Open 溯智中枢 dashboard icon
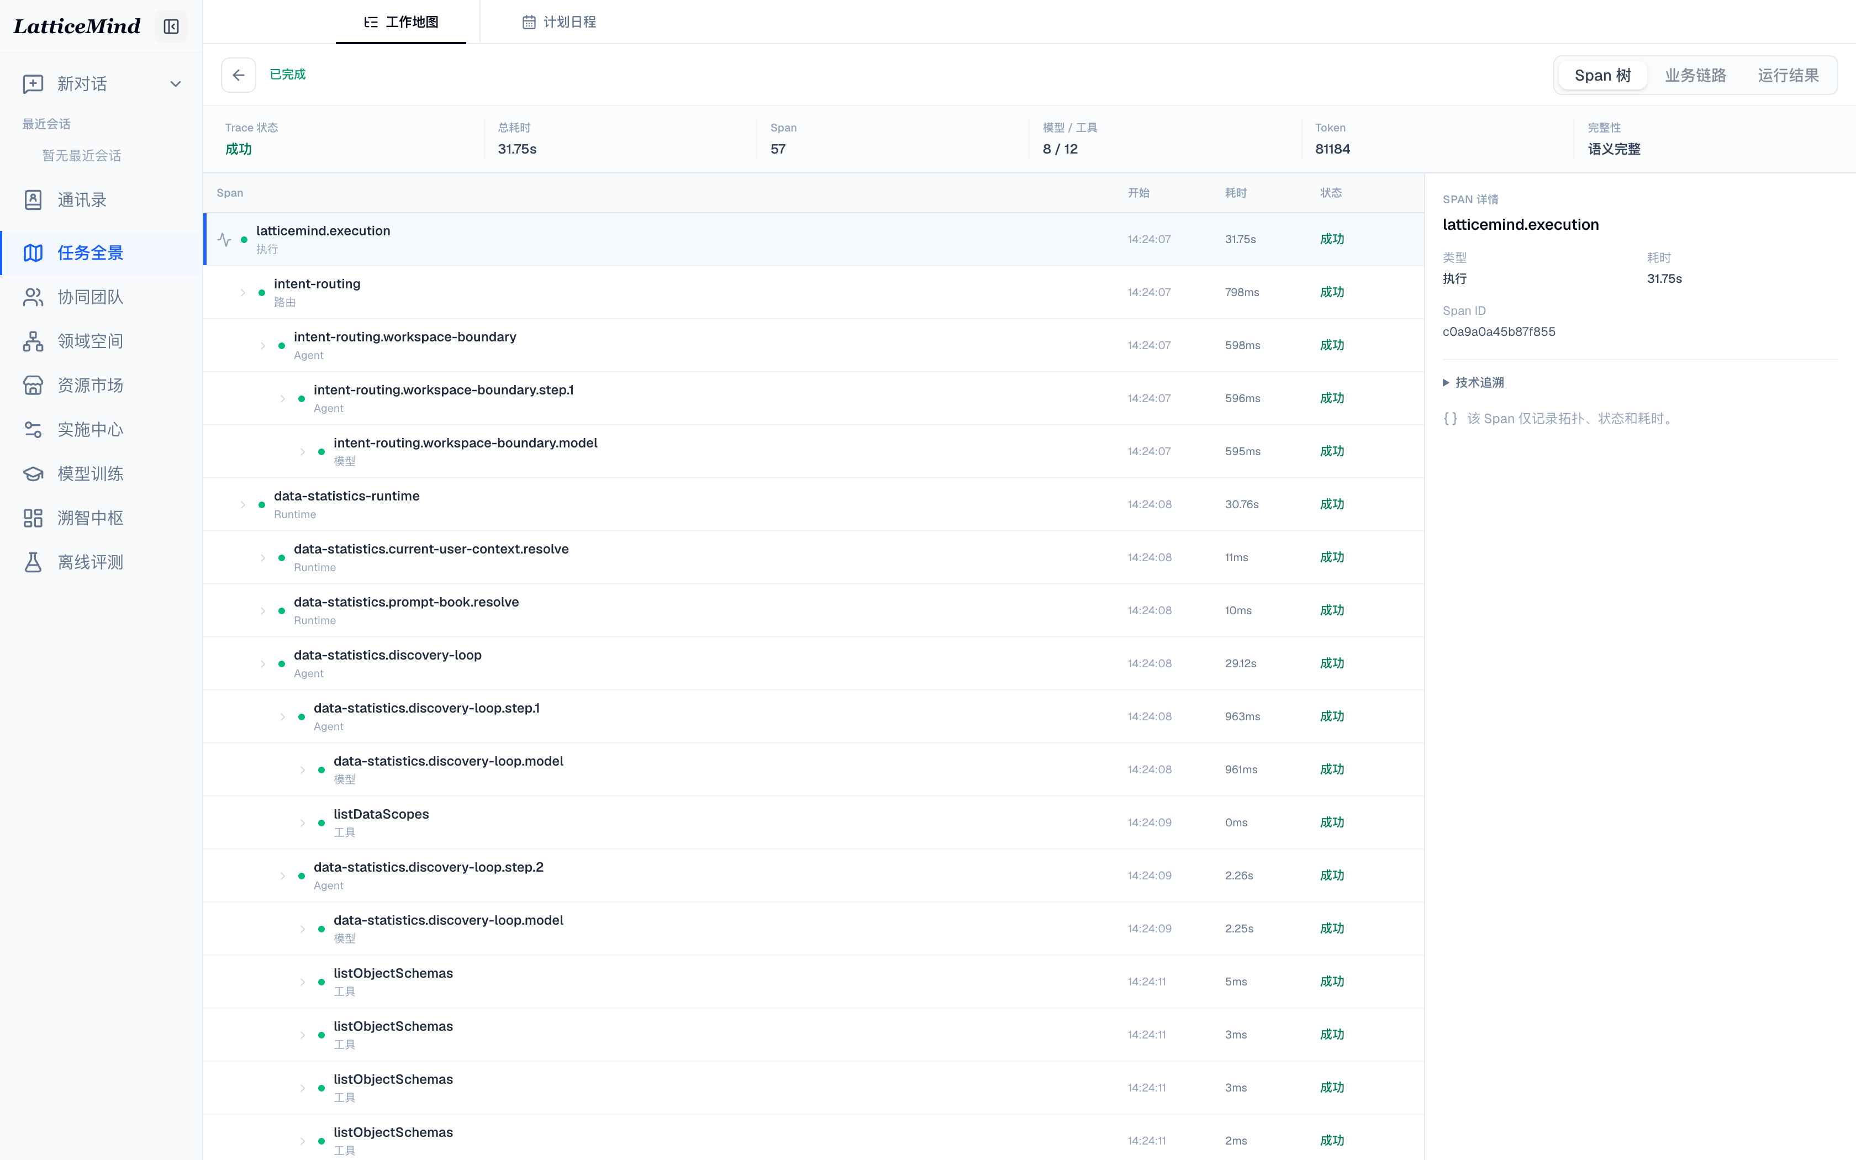Viewport: 1856px width, 1160px height. point(33,518)
